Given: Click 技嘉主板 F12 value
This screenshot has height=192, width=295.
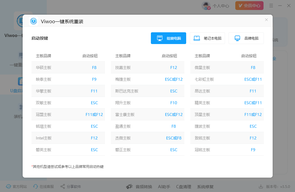Looking at the screenshot, I should (x=174, y=68).
